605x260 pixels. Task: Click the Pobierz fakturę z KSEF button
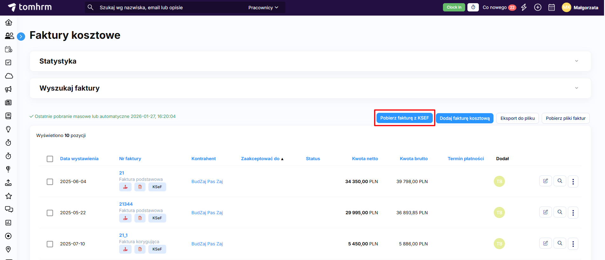tap(404, 118)
